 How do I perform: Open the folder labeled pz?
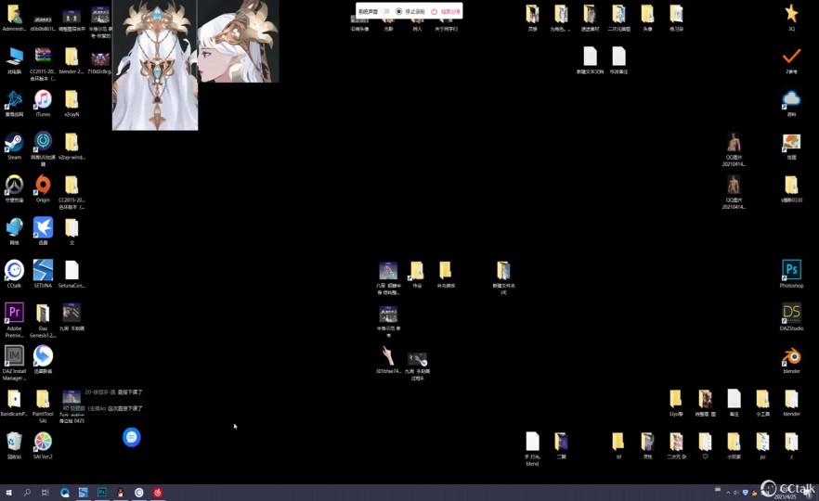[x=762, y=445]
